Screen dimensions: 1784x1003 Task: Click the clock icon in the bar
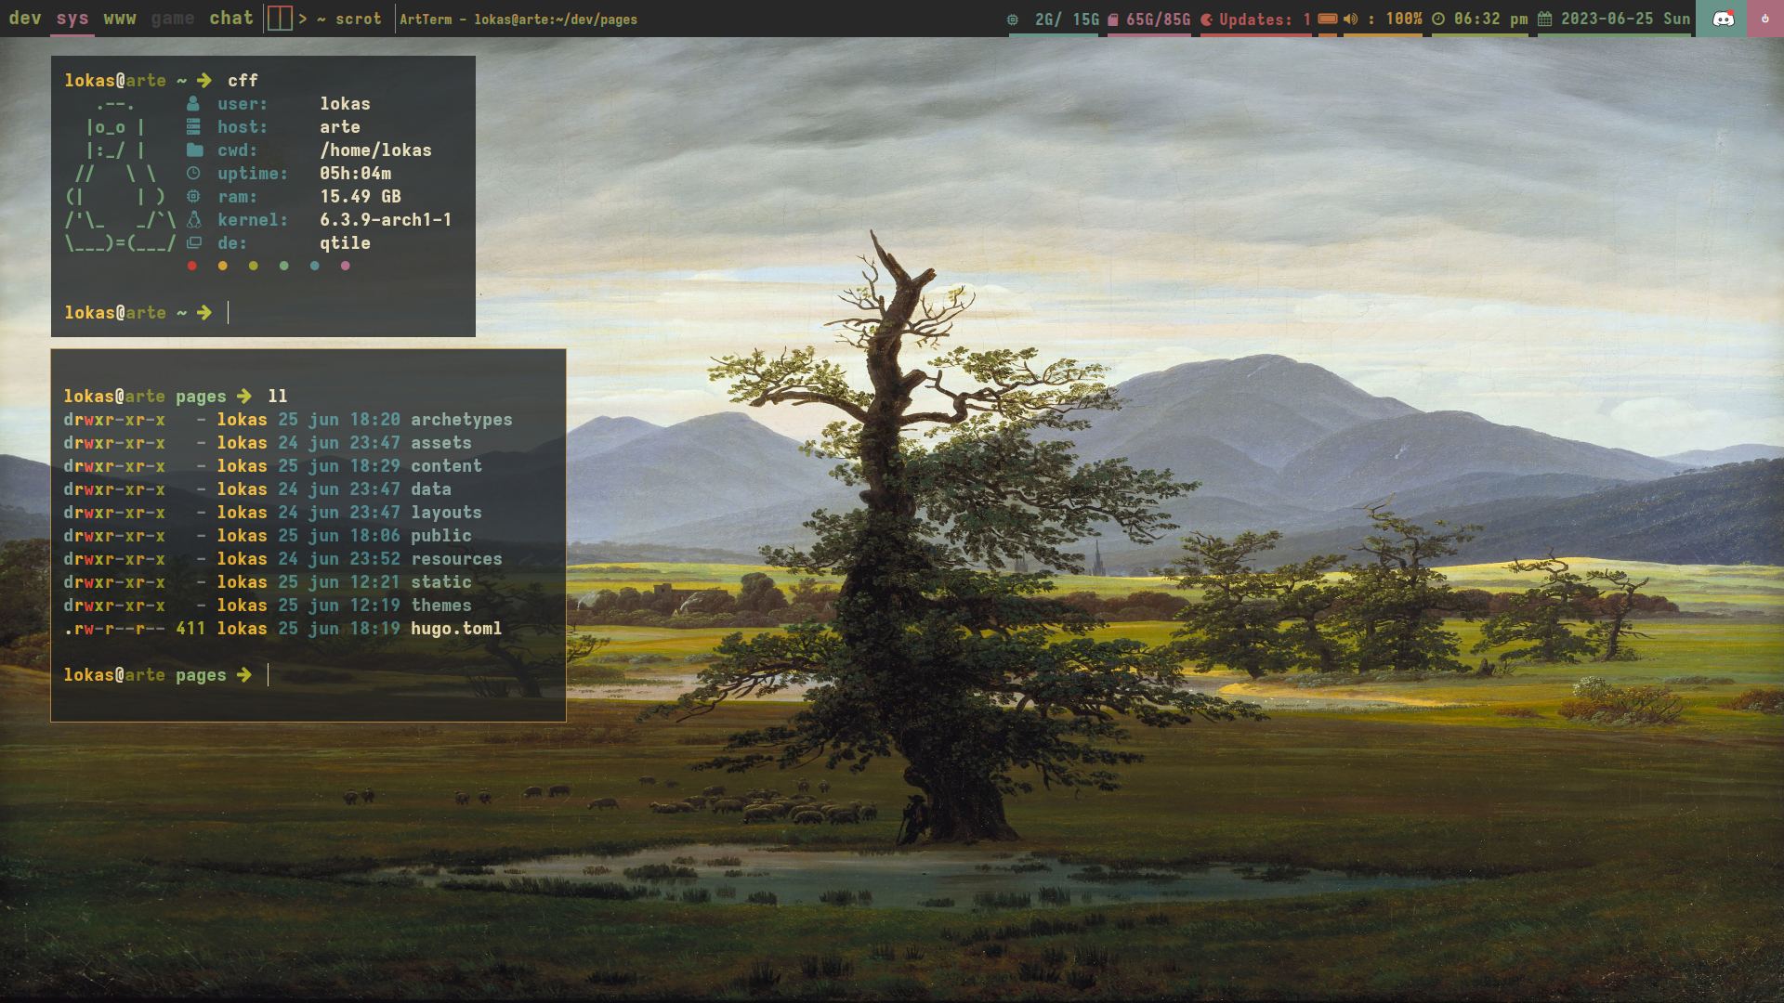pos(1438,19)
